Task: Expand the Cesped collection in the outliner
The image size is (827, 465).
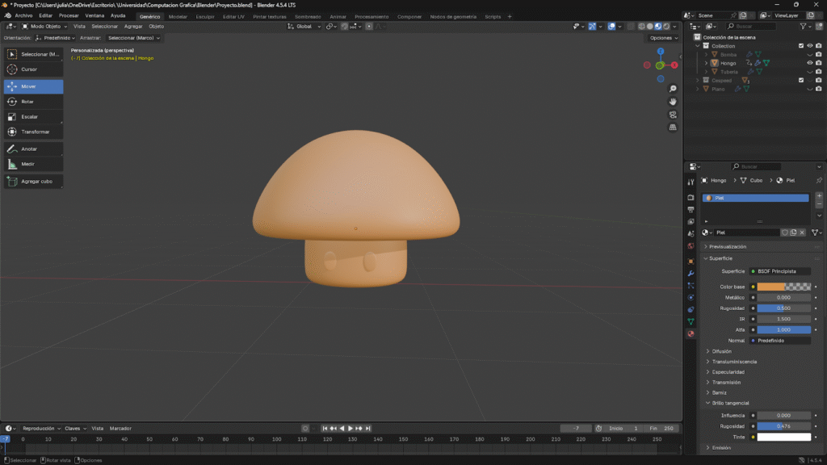Action: pyautogui.click(x=698, y=80)
